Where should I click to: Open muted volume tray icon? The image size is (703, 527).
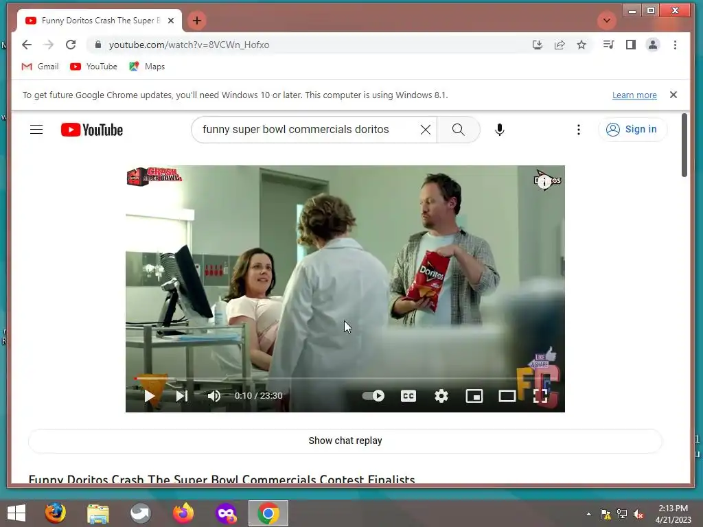638,514
